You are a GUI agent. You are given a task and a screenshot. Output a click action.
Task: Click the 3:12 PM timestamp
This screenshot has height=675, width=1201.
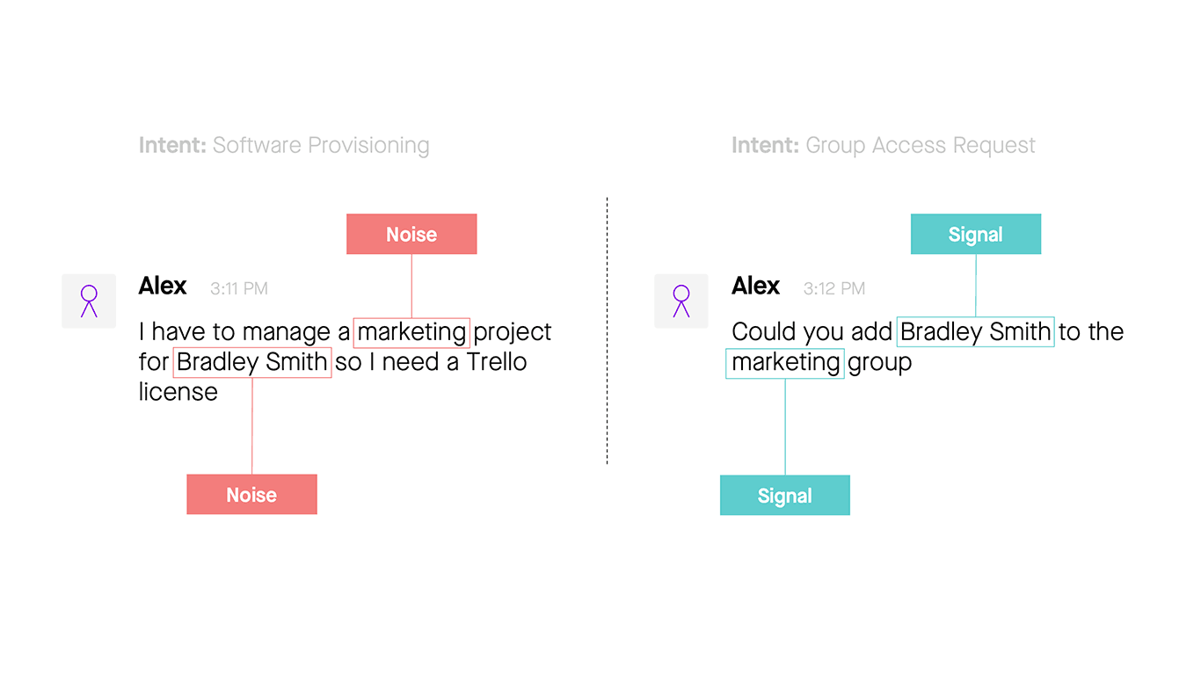pos(833,288)
